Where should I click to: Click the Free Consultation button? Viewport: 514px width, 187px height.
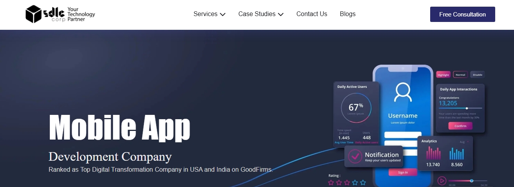coord(462,15)
